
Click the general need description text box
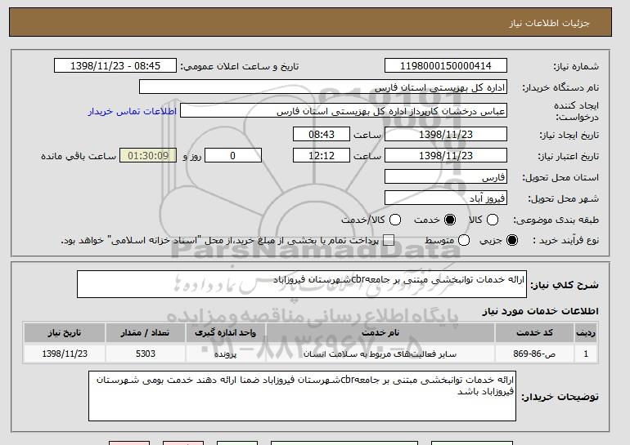tap(302, 284)
